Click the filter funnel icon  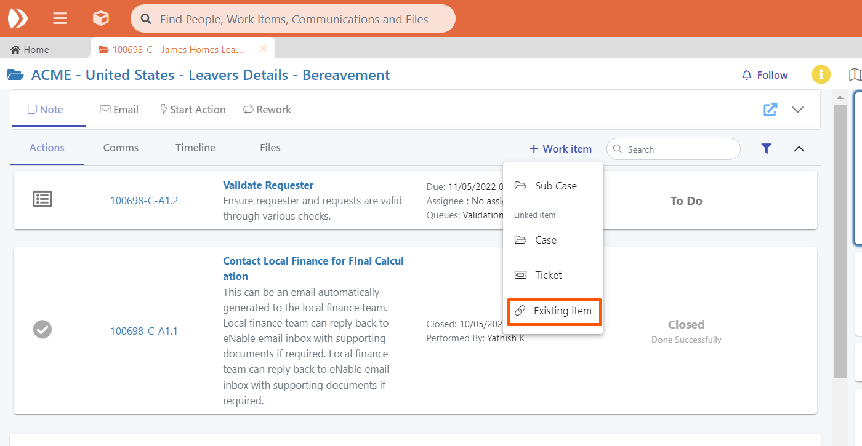766,148
